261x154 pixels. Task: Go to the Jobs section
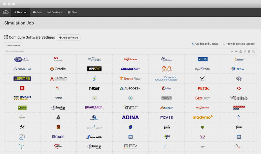(x=37, y=12)
